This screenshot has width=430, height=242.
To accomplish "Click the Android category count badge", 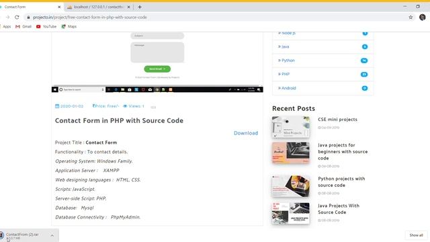I will (364, 88).
